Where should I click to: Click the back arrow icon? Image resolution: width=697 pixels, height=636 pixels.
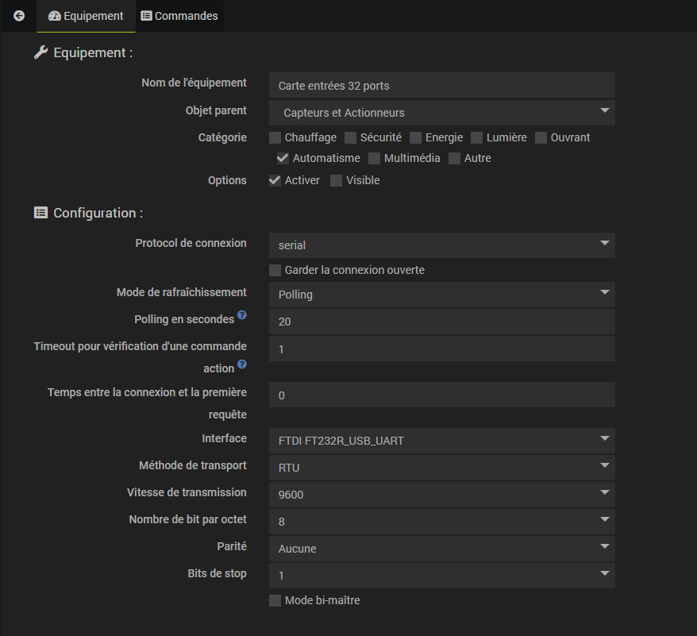click(x=19, y=16)
